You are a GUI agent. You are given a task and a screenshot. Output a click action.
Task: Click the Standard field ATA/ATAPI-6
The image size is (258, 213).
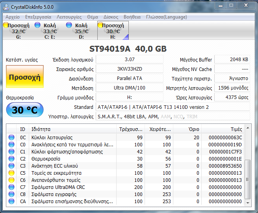pos(173,107)
